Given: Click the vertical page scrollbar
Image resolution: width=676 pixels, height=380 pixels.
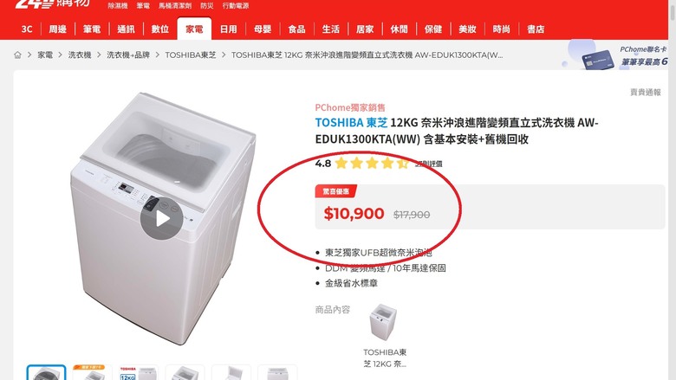Looking at the screenshot, I should (x=673, y=190).
